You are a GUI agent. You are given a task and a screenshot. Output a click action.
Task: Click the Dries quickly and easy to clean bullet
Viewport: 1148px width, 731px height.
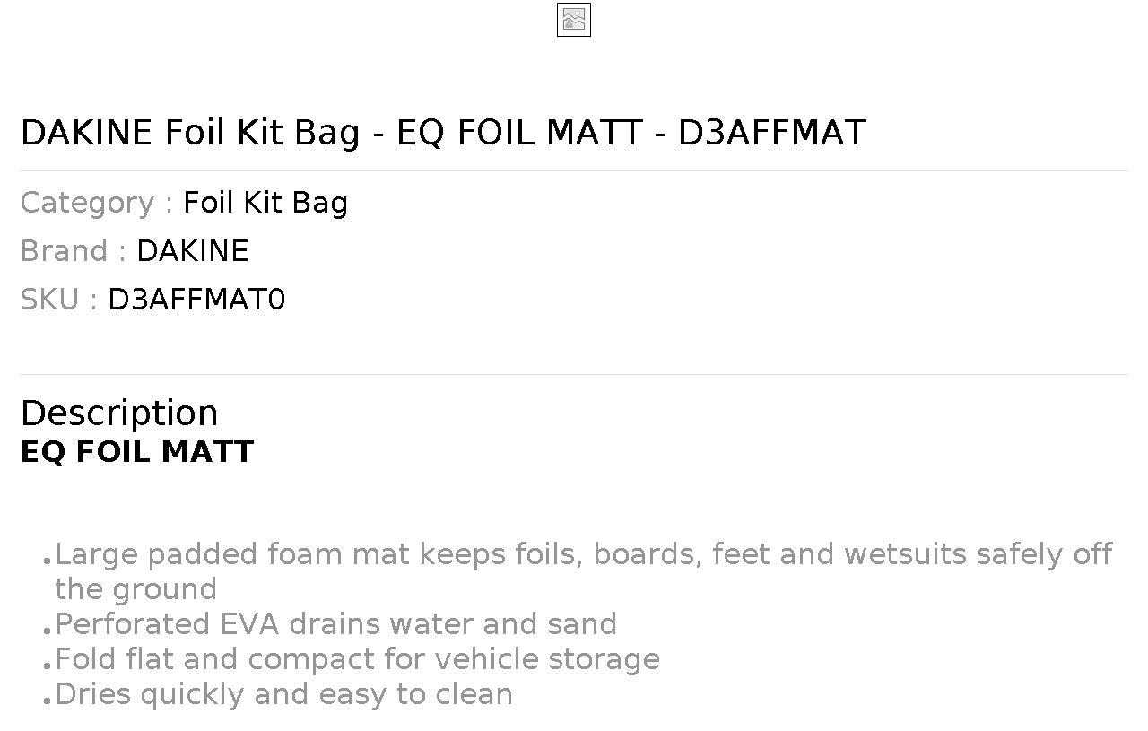tap(284, 693)
